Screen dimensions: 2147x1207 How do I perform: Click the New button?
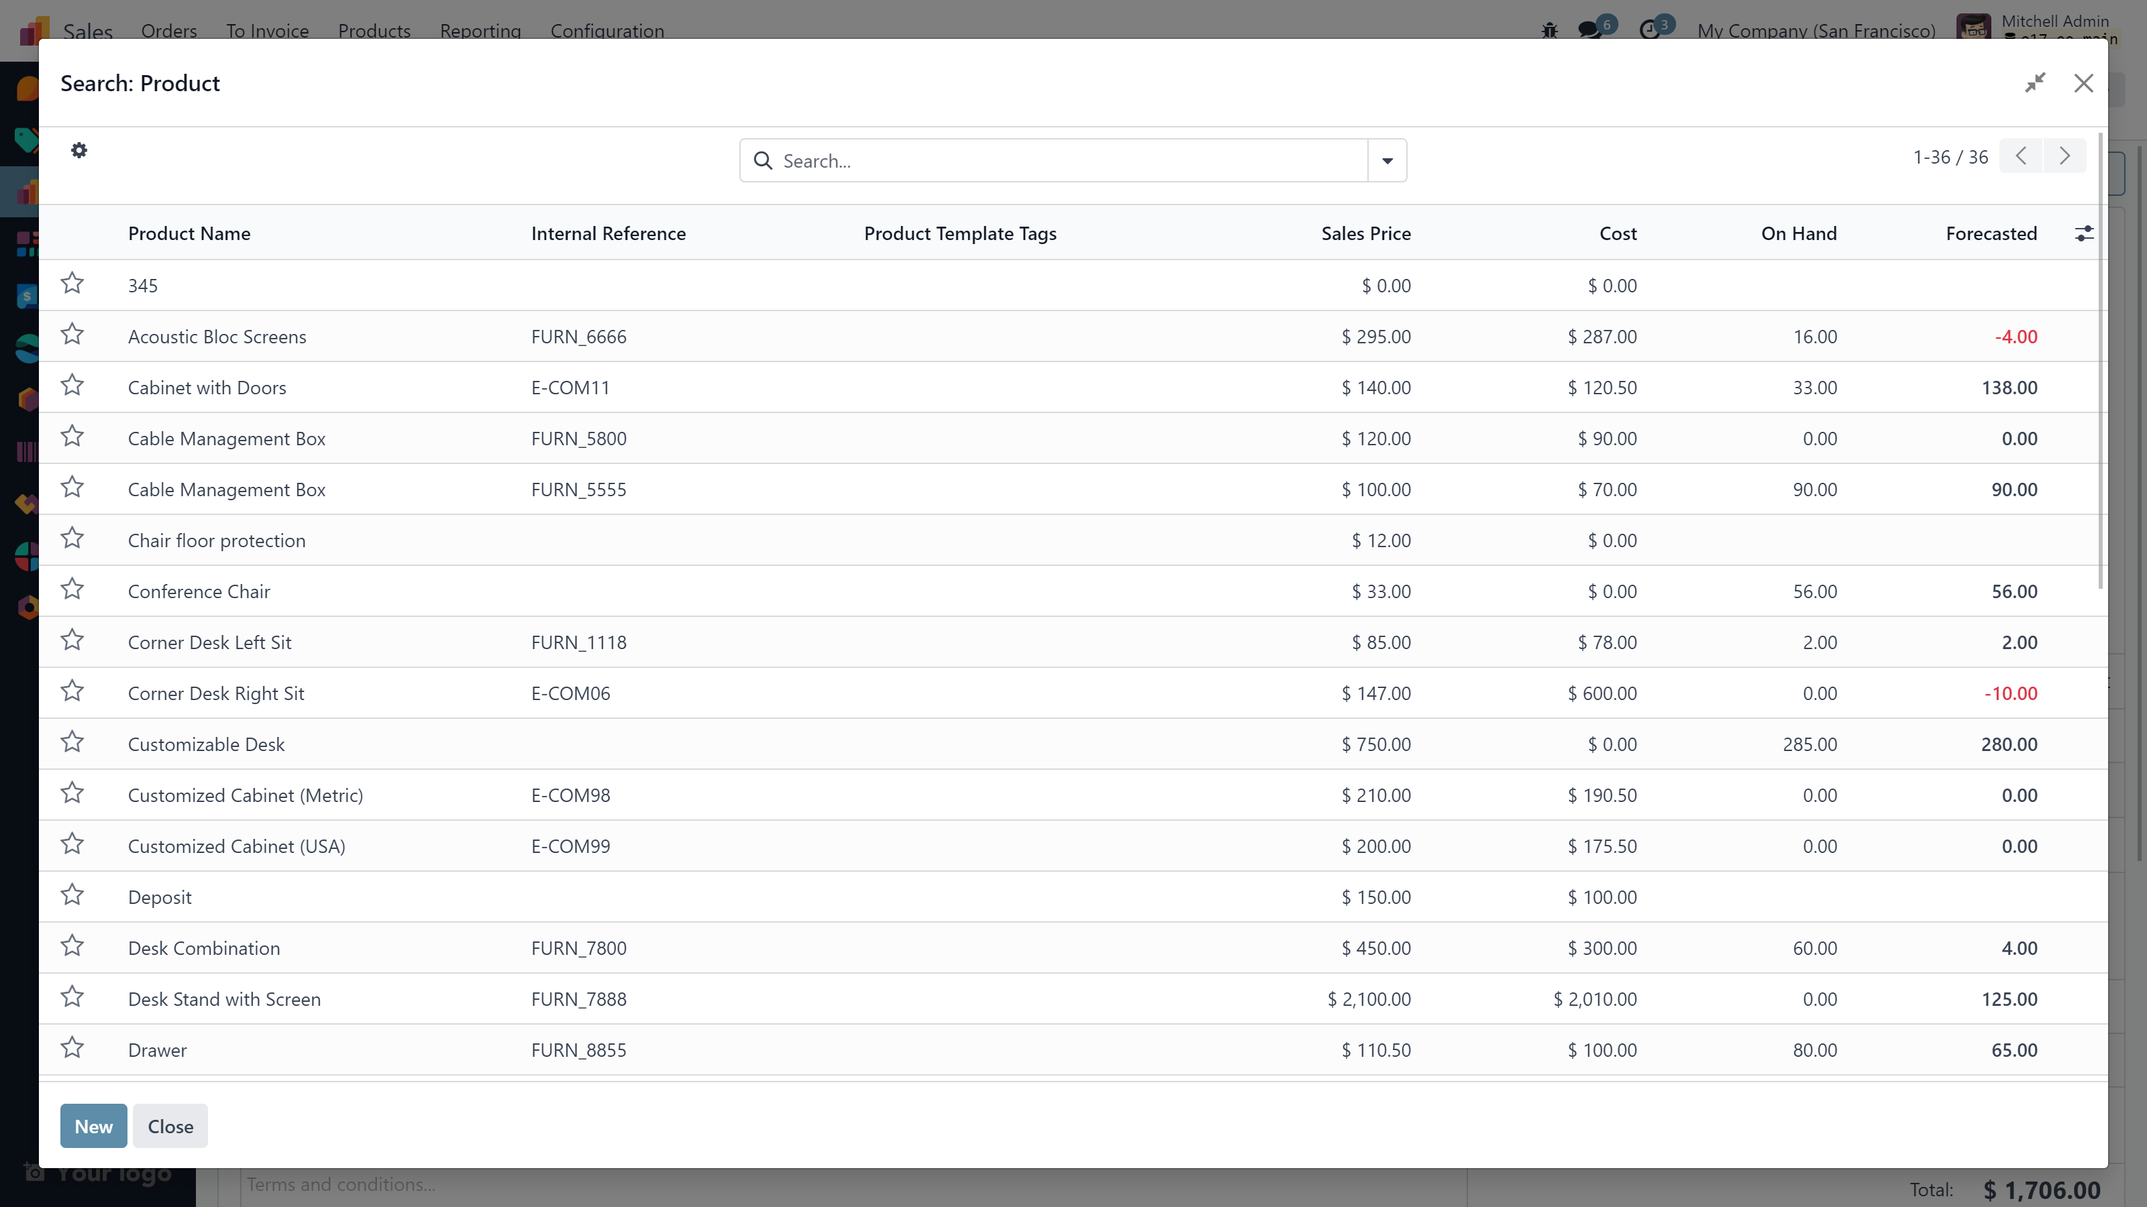tap(93, 1127)
